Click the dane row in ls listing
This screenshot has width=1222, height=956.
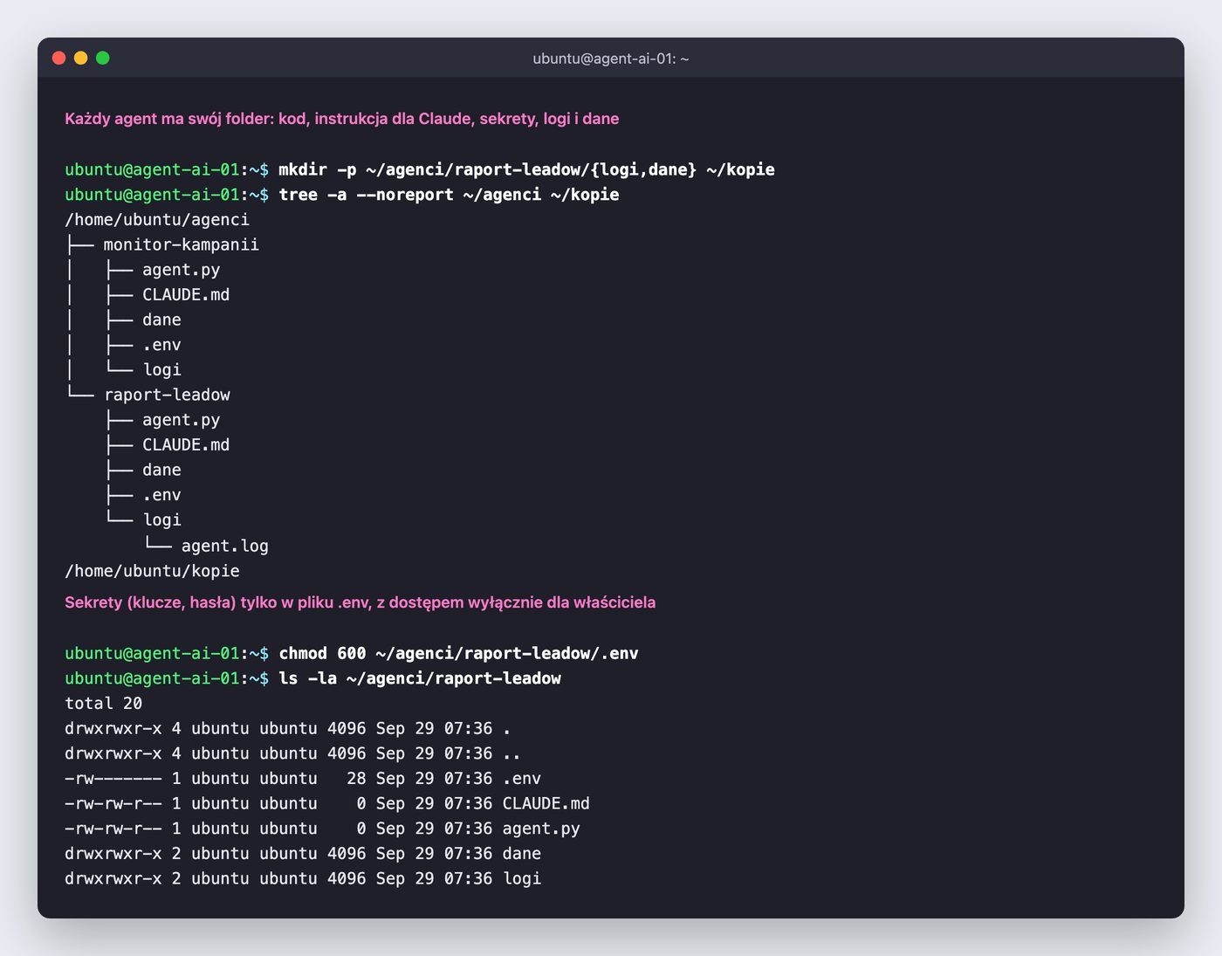click(x=303, y=854)
